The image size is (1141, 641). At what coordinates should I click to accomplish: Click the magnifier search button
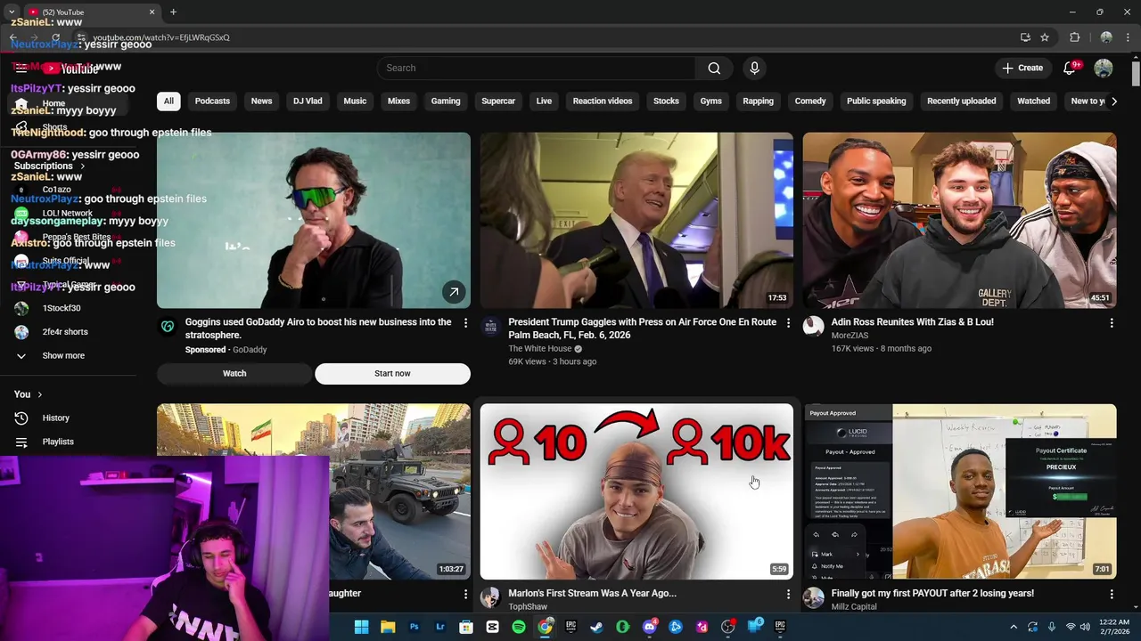click(714, 68)
